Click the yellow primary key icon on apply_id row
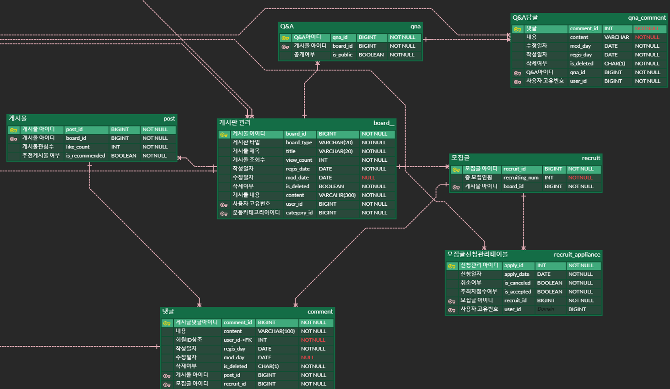 click(x=452, y=266)
